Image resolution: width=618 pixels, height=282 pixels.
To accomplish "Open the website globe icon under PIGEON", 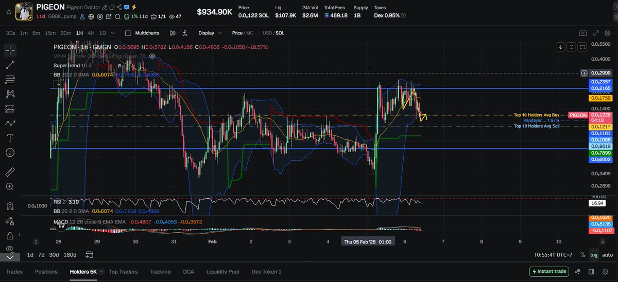I will (91, 16).
